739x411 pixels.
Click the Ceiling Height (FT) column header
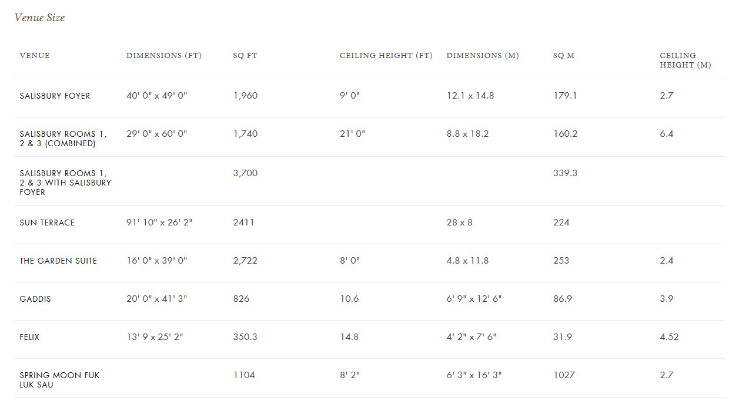click(386, 56)
